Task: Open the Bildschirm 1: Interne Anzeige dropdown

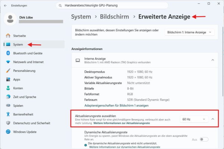Action: pyautogui.click(x=189, y=32)
